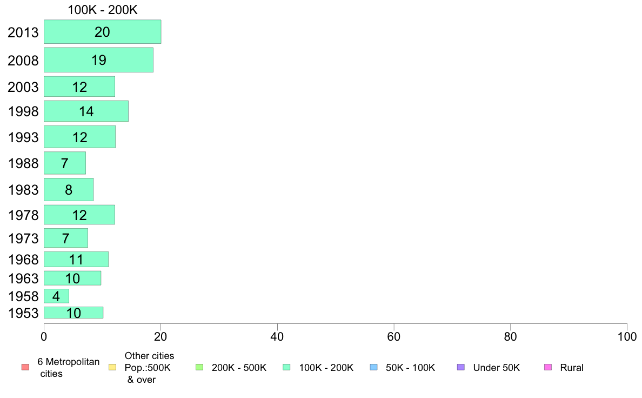
Task: Click the 1953 year axis label
Action: click(x=23, y=313)
